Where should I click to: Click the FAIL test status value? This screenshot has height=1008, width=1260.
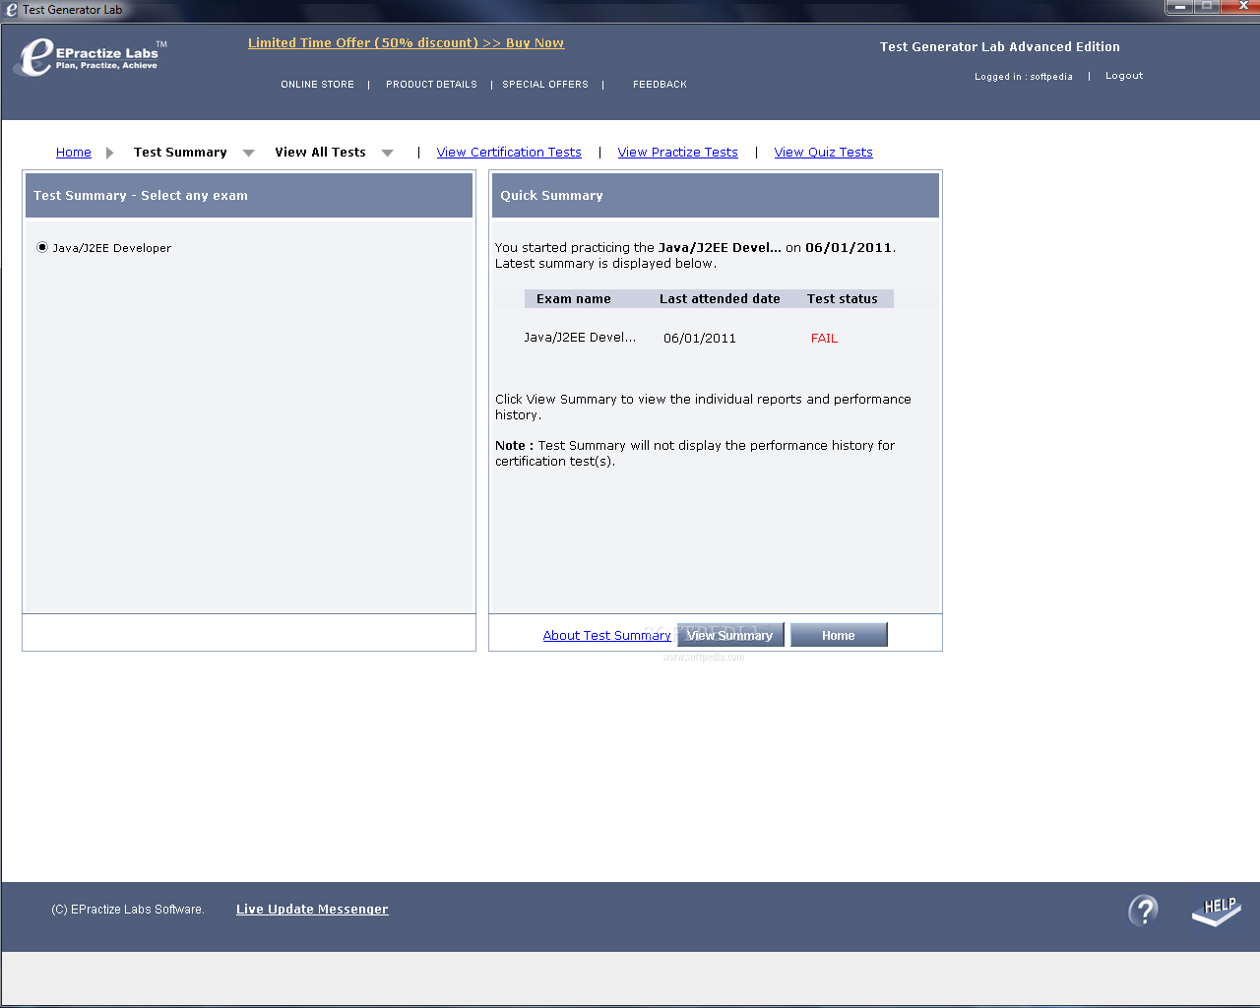[x=824, y=339]
